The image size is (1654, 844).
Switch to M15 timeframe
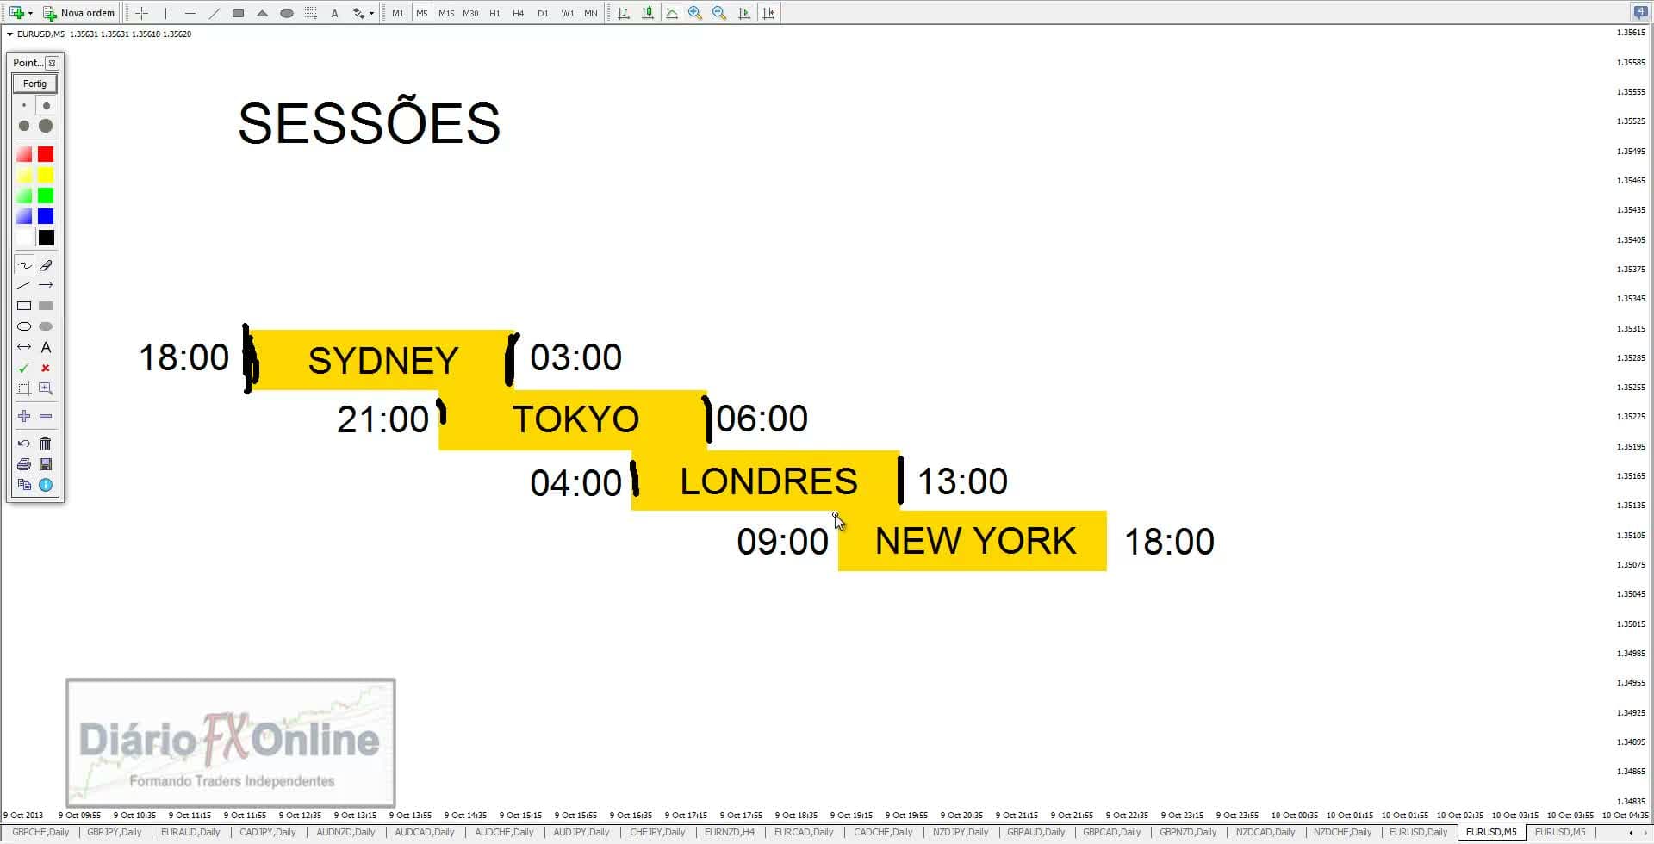tap(446, 13)
